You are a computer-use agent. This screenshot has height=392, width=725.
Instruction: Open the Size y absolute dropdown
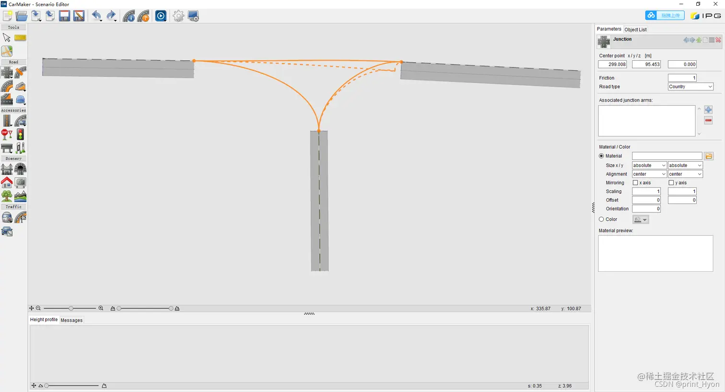(x=685, y=166)
